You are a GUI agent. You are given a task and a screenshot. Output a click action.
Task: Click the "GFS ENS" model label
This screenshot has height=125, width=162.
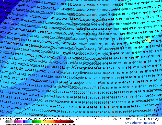(72, 119)
